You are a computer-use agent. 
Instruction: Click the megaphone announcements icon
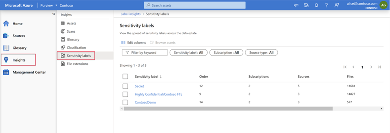point(296,5)
